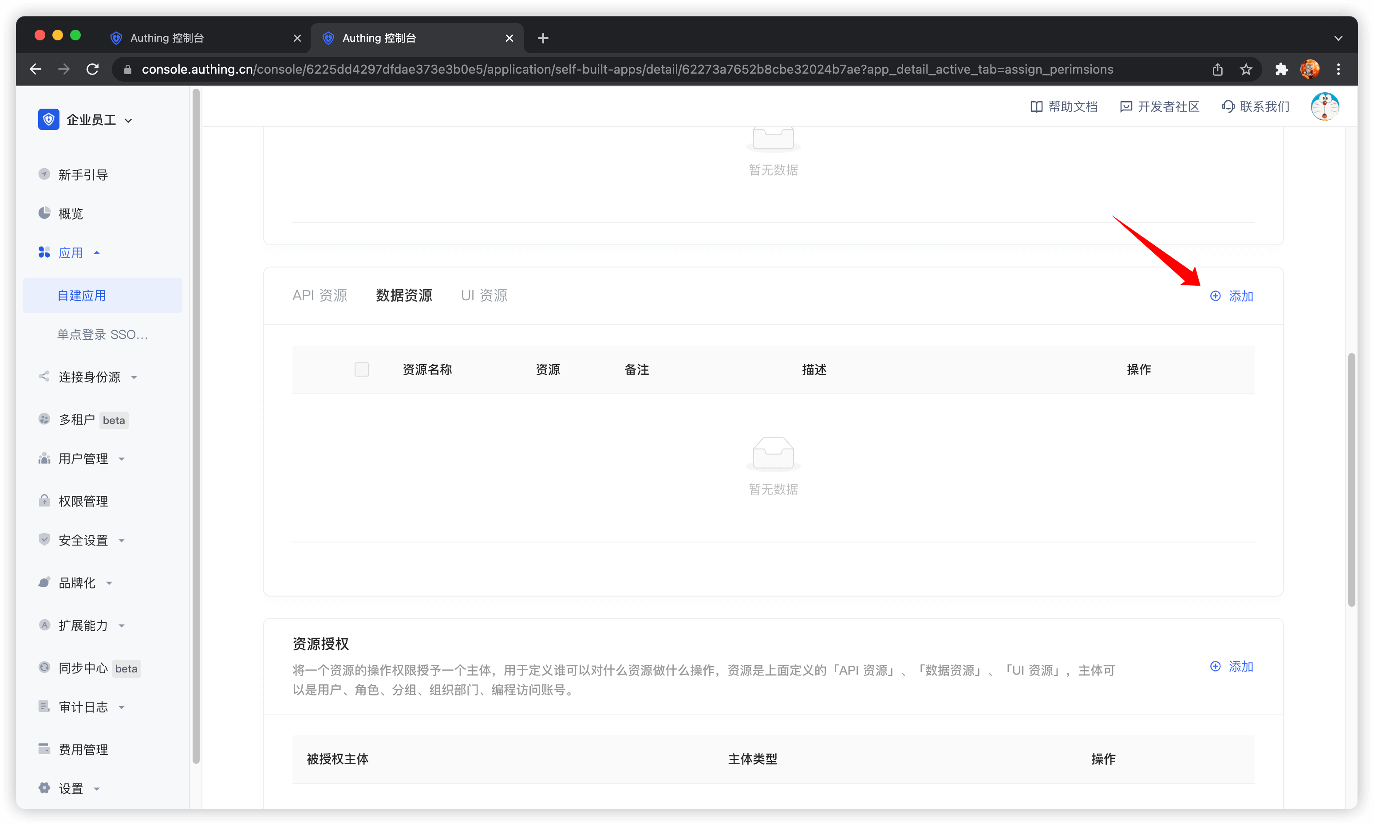Viewport: 1374px width, 825px height.
Task: Open 权限管理 lock icon in sidebar
Action: (44, 500)
